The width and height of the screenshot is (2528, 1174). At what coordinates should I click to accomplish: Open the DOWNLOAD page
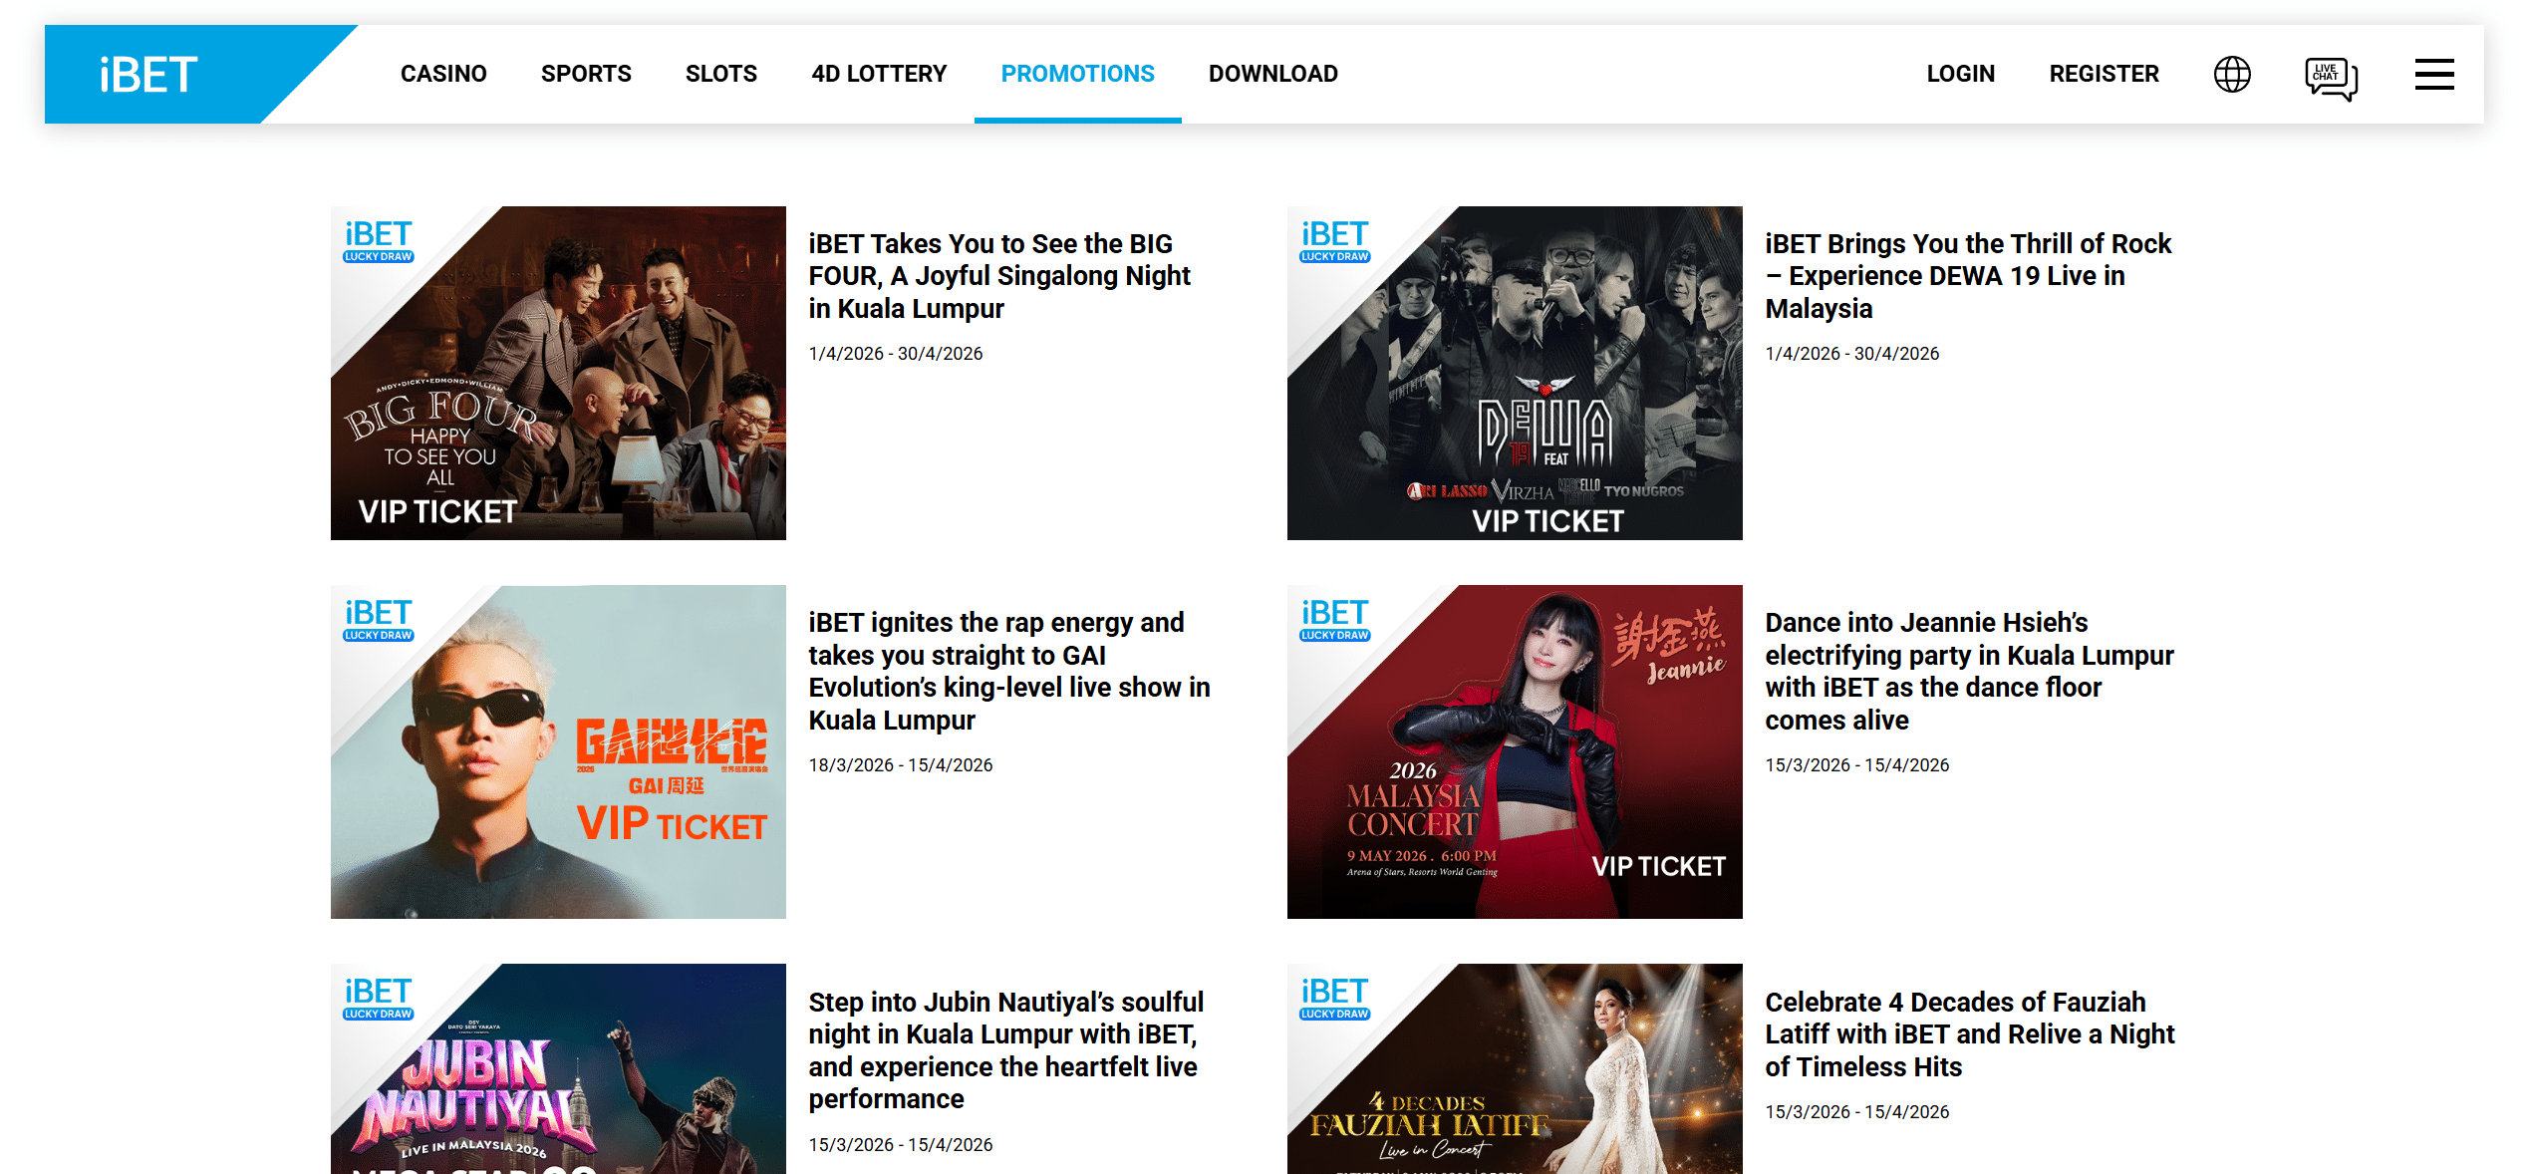coord(1272,73)
